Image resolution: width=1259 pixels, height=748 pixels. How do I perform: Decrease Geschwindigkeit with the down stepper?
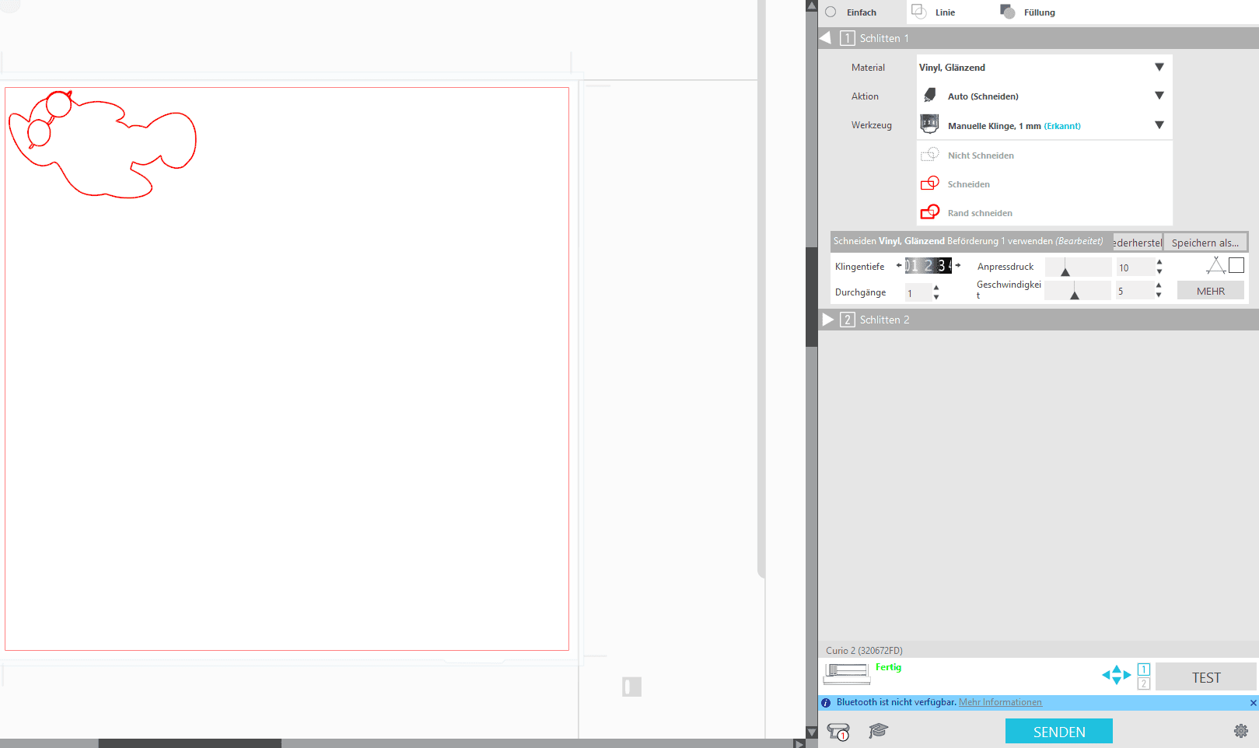(1159, 295)
